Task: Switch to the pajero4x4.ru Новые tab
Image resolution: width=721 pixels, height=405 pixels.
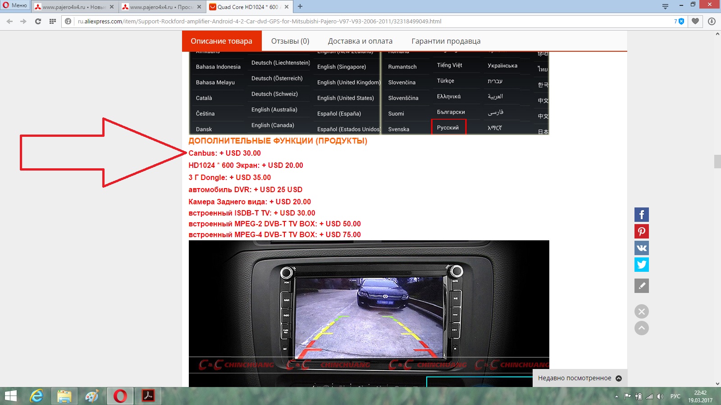Action: 74,7
